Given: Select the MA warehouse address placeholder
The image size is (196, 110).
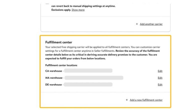Looking at the screenshot, I should 94,78.
